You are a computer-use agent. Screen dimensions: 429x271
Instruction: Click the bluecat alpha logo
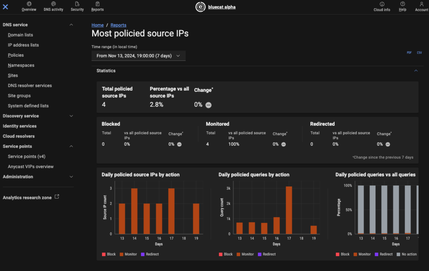tap(215, 7)
